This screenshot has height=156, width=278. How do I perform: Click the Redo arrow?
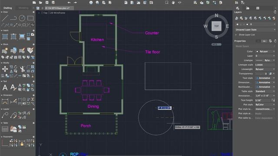[x=75, y=3]
